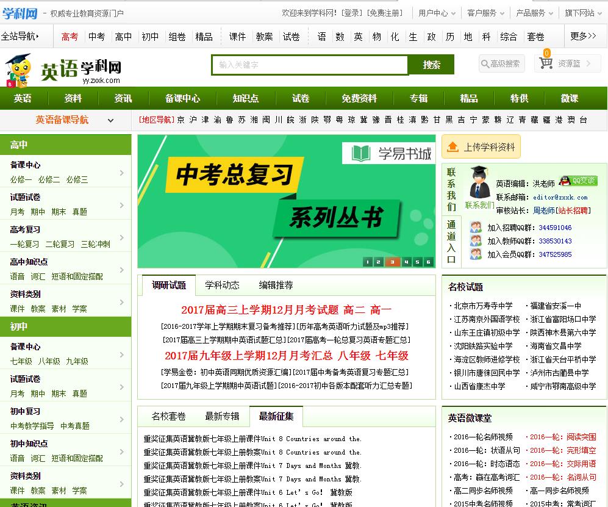The height and width of the screenshot is (507, 608).
Task: Go to banner slide 1
Action: (367, 262)
